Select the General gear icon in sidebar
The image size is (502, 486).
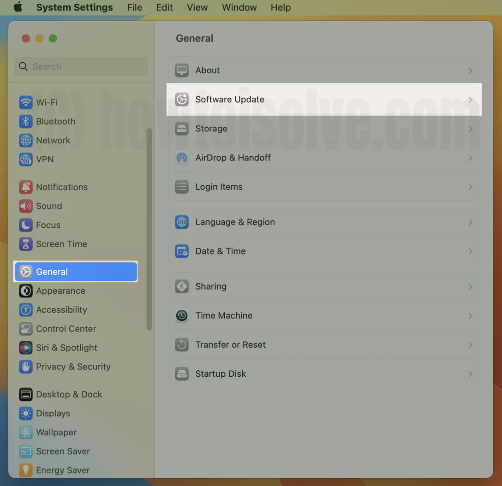(26, 272)
